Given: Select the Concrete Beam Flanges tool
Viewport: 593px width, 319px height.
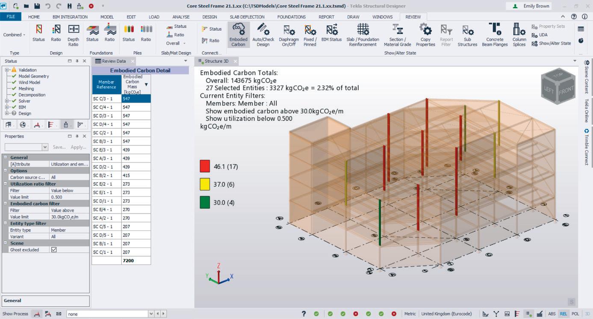Looking at the screenshot, I should 495,35.
